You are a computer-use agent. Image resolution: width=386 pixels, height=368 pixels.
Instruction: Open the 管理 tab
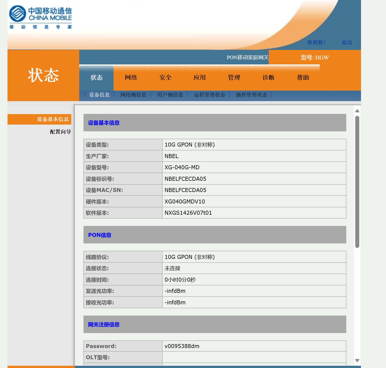click(234, 77)
